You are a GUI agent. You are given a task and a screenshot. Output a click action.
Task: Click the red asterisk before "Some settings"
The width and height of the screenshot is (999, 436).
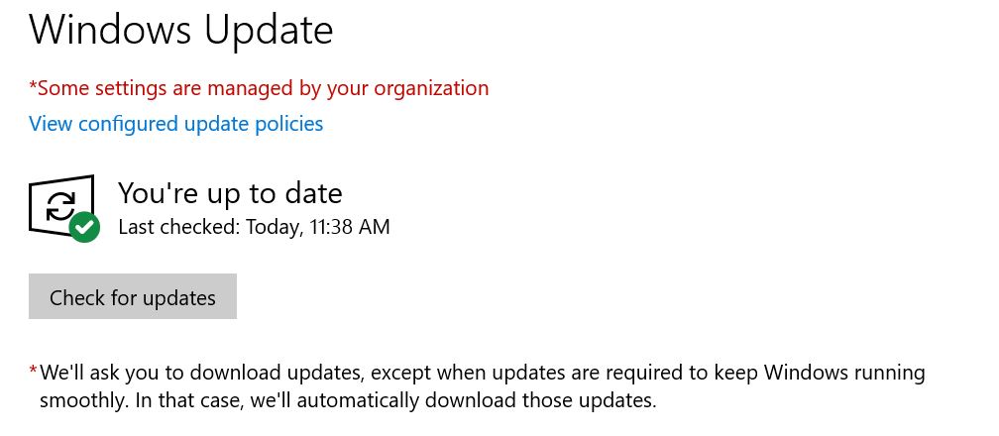pyautogui.click(x=33, y=86)
